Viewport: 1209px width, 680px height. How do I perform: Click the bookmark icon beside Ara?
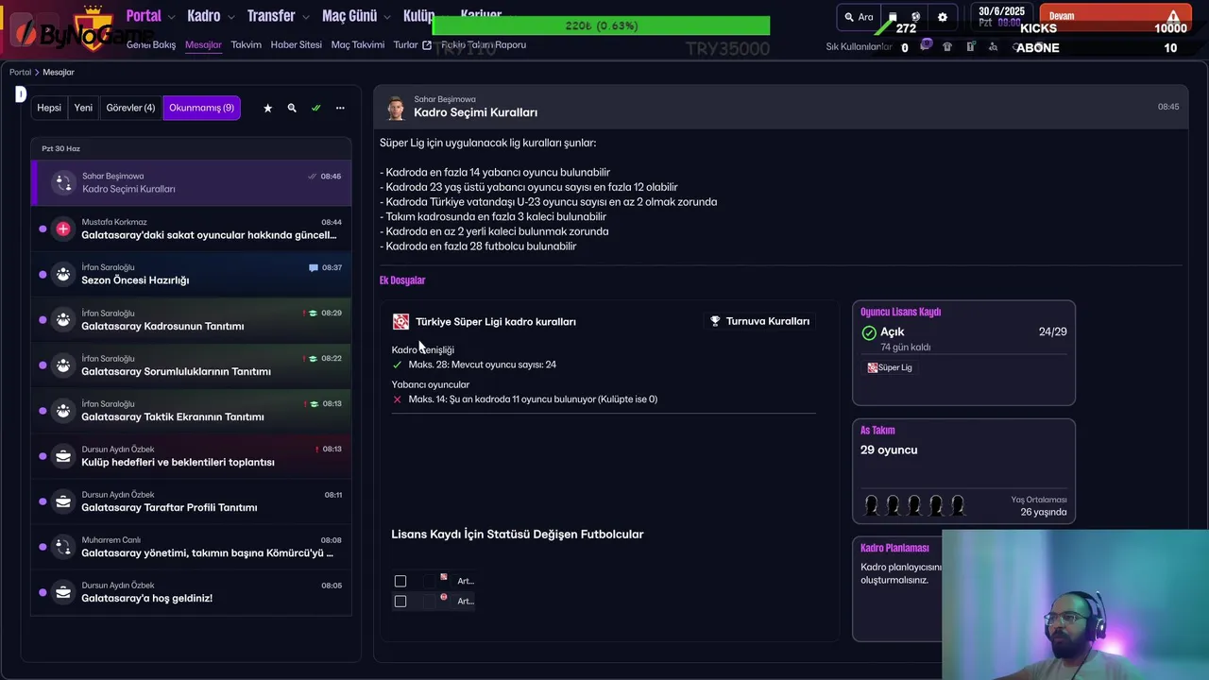(x=893, y=17)
